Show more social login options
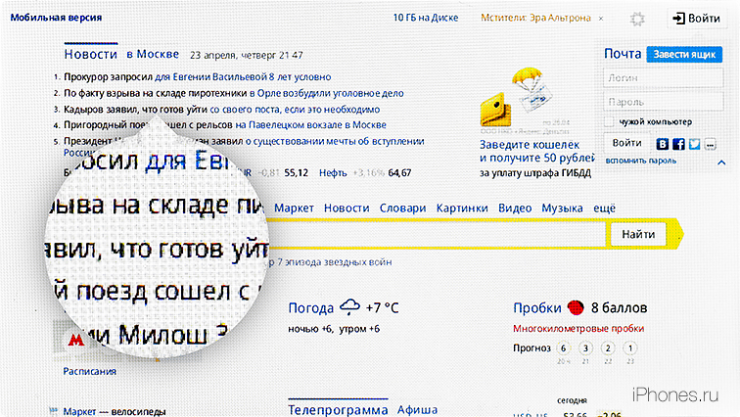Screen dimensions: 740x417 click(711, 144)
